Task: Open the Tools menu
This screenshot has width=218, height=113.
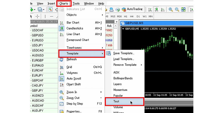Action: [x=76, y=3]
